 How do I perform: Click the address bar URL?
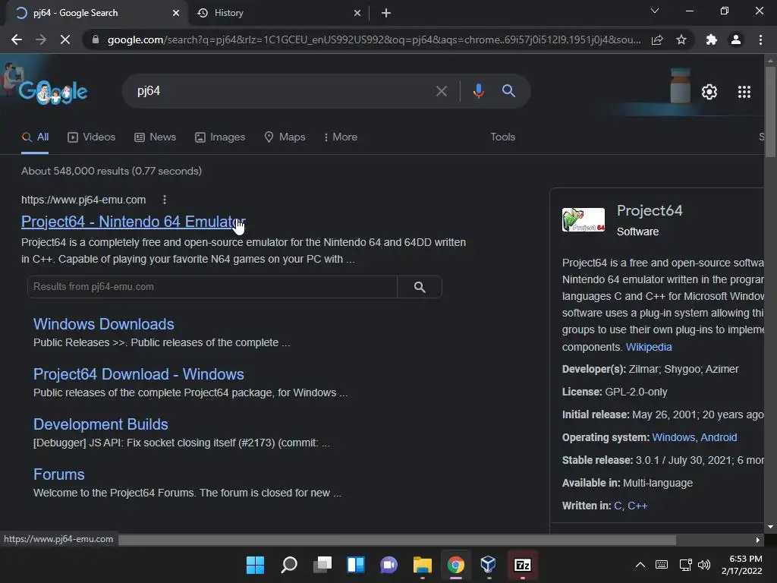point(374,39)
